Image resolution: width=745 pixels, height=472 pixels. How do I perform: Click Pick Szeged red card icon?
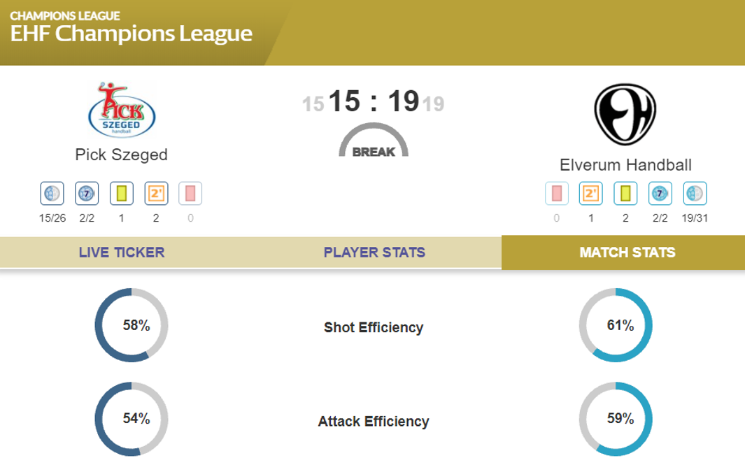[190, 193]
